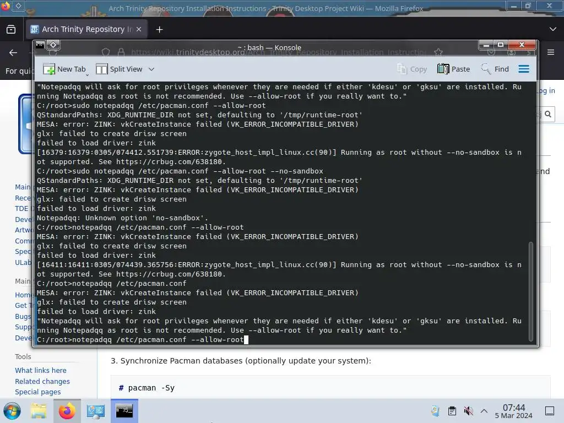Expand the Split View dropdown arrow
The height and width of the screenshot is (423, 564).
coord(151,69)
